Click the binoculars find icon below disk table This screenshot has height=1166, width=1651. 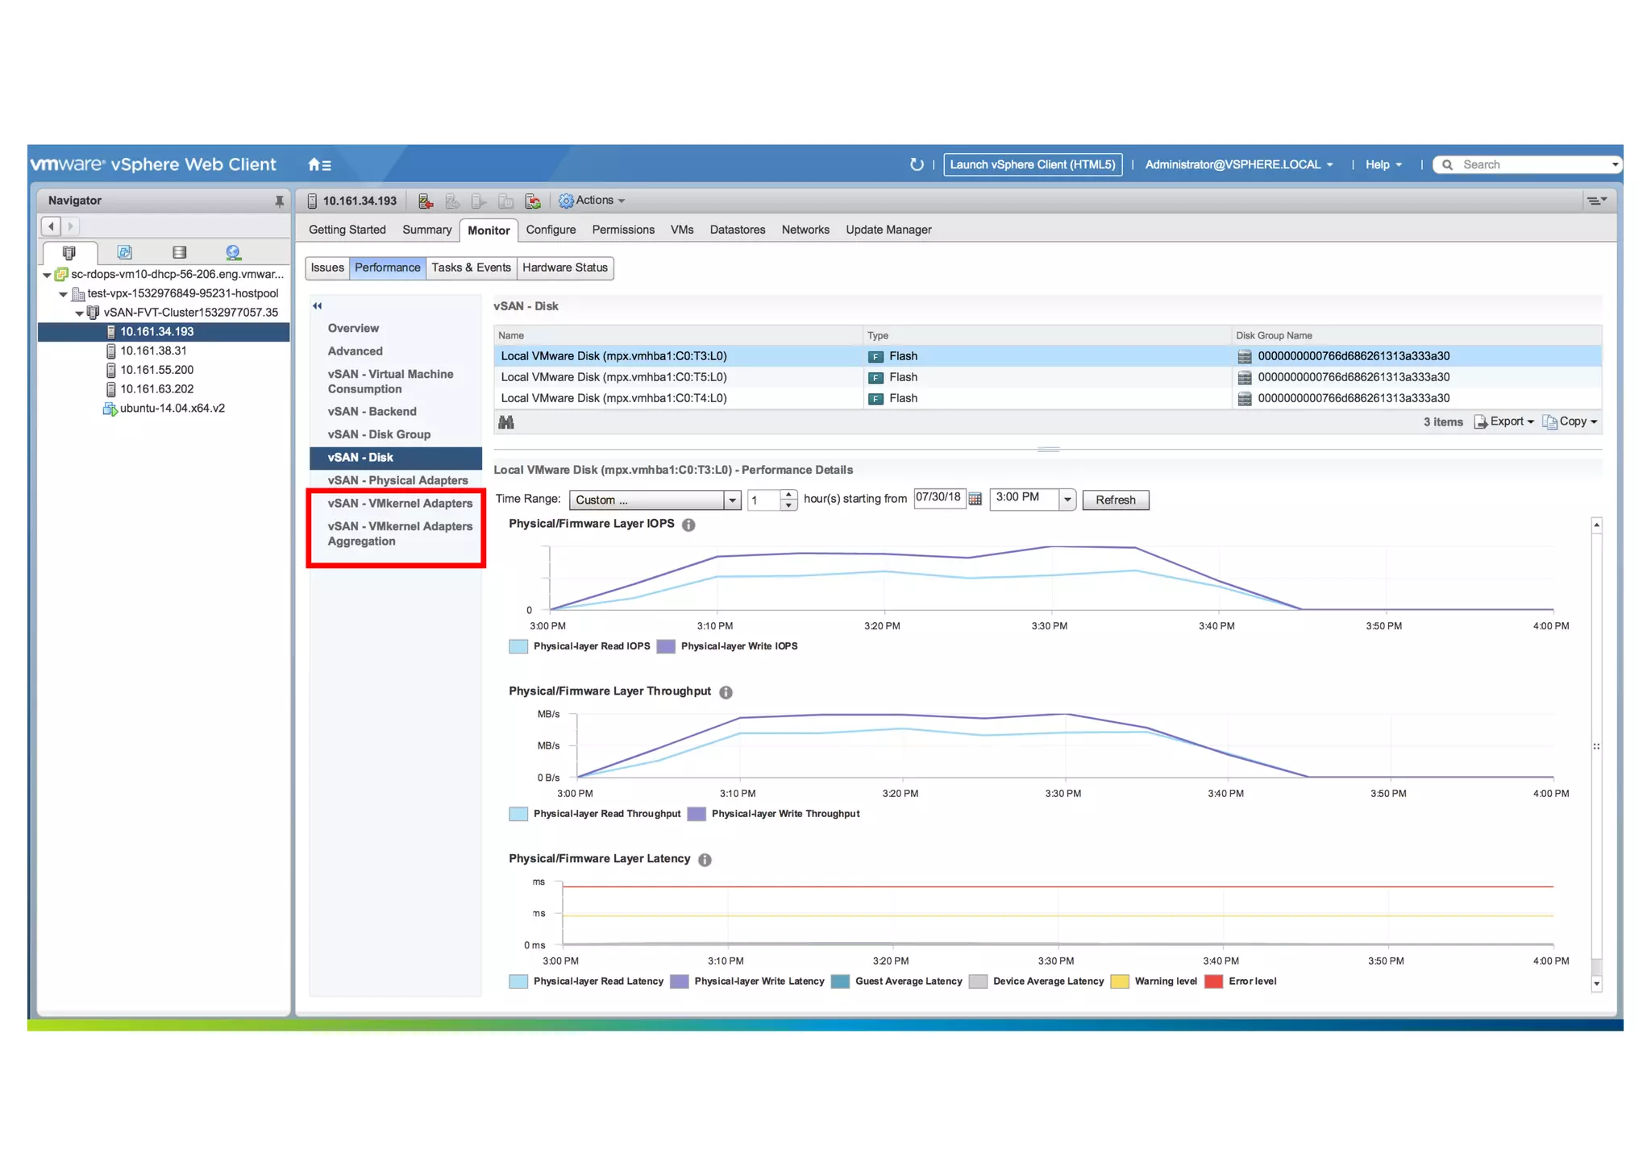[x=506, y=422]
